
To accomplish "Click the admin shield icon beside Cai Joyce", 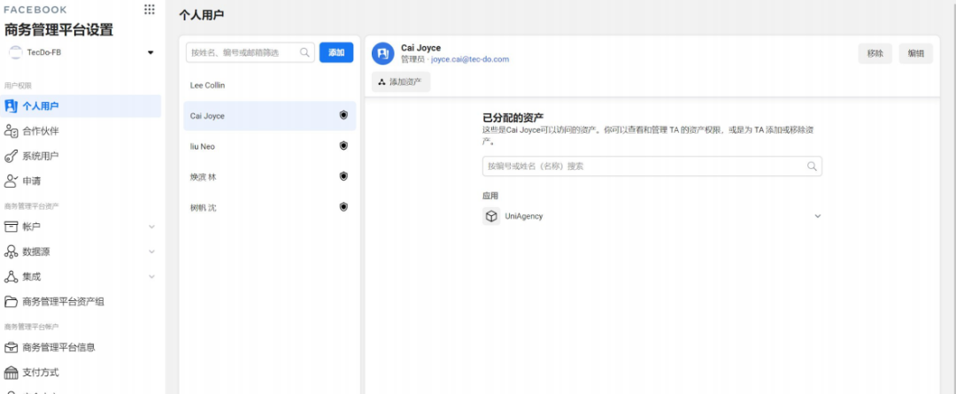I will (343, 115).
